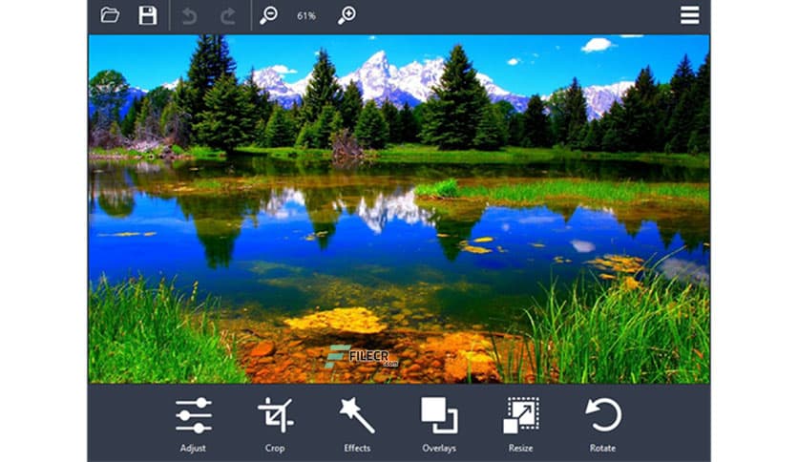Redo the last edit
The width and height of the screenshot is (798, 462).
click(228, 16)
